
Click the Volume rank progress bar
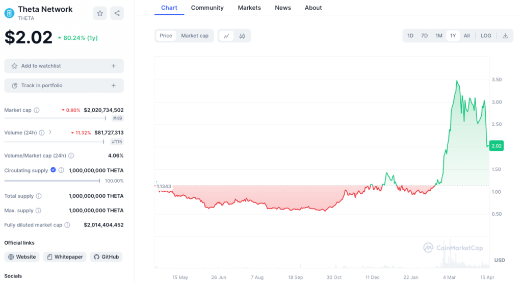pos(54,141)
